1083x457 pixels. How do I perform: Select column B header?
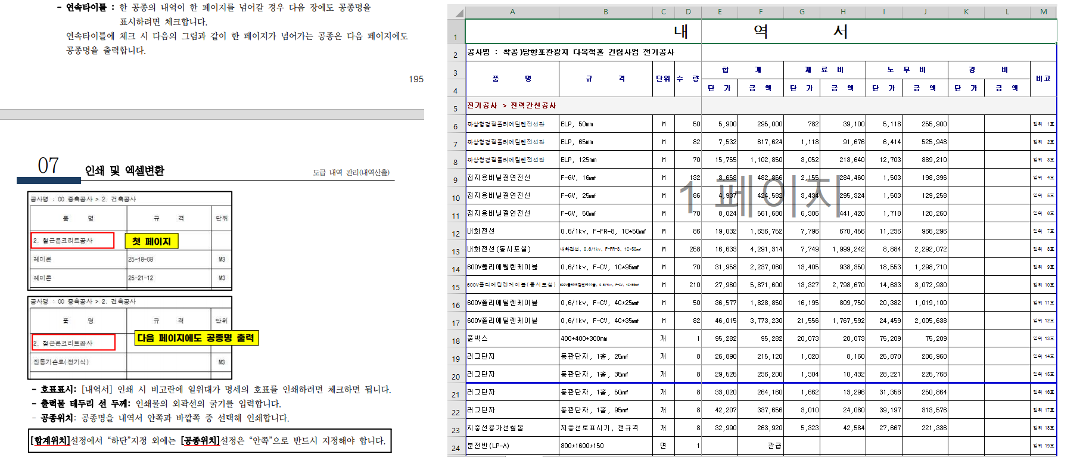point(605,12)
